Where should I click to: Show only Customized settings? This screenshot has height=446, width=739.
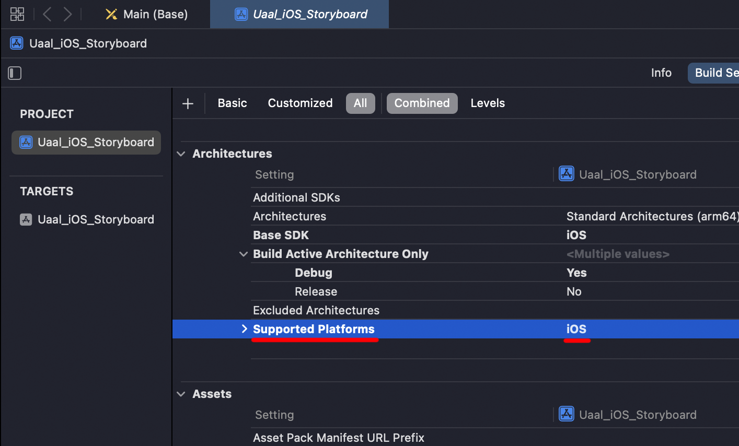300,103
